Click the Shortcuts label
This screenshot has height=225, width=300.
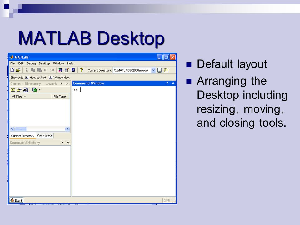17,77
